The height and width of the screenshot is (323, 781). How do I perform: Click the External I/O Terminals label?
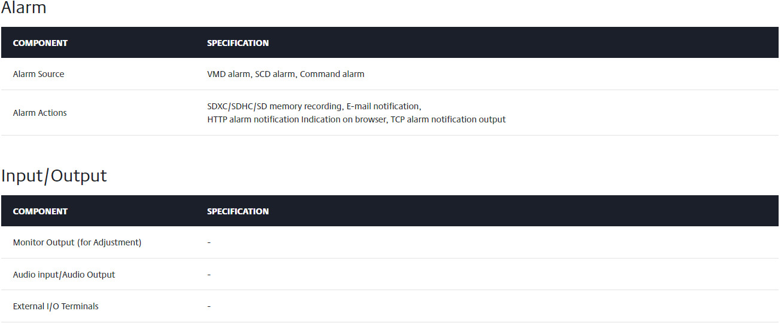click(56, 306)
